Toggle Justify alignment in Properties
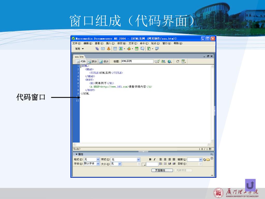This screenshot has width=265, height=199. (174, 159)
